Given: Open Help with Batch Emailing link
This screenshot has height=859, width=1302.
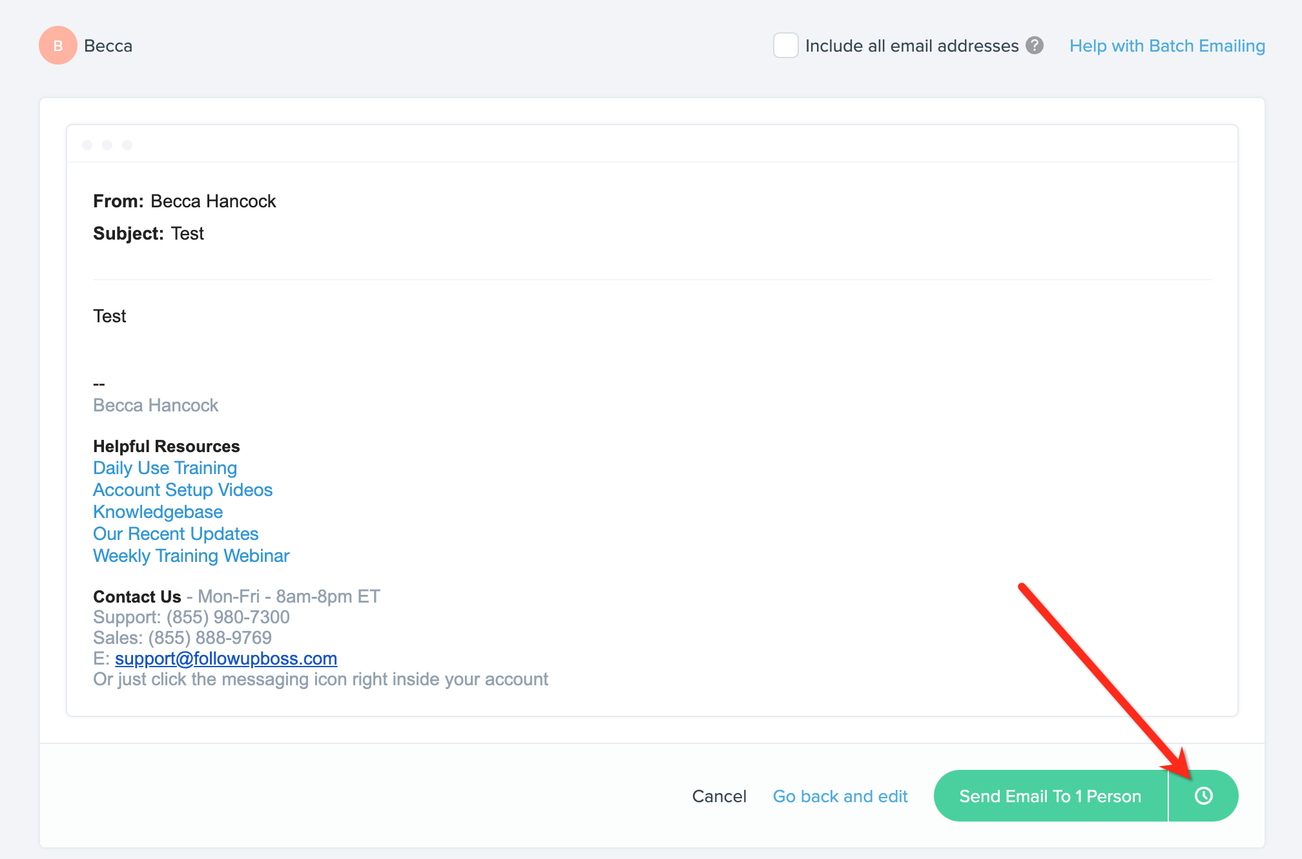Looking at the screenshot, I should point(1166,46).
